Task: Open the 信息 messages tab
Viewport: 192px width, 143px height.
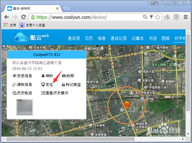Action: (x=102, y=38)
